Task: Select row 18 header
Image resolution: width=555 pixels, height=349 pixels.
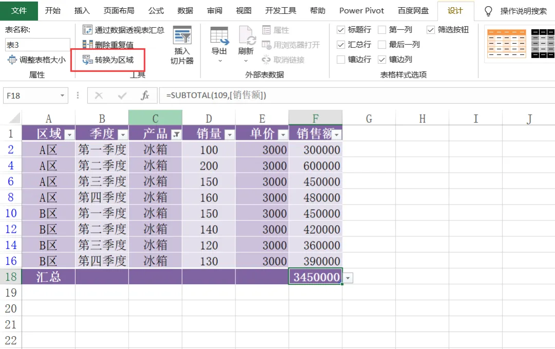Action: click(x=11, y=277)
